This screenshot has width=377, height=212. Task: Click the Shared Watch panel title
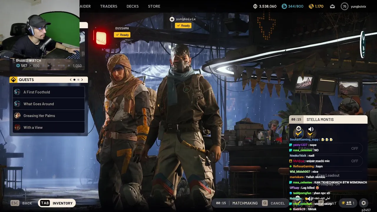point(28,61)
